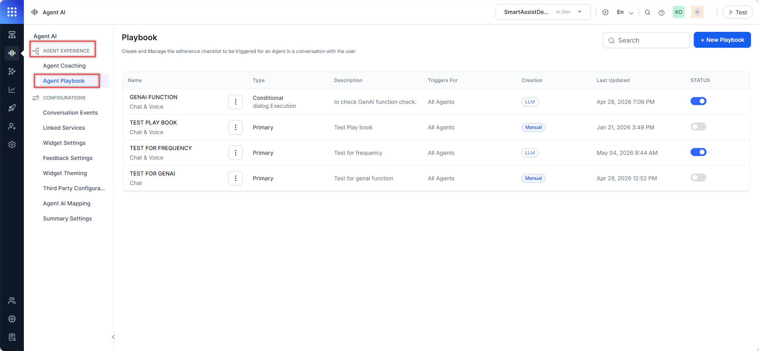759x351 pixels.
Task: Open Third Party Configura... menu item
Action: [x=74, y=188]
